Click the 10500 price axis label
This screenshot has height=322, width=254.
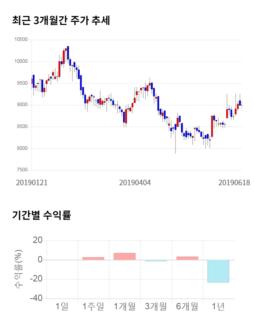[21, 40]
